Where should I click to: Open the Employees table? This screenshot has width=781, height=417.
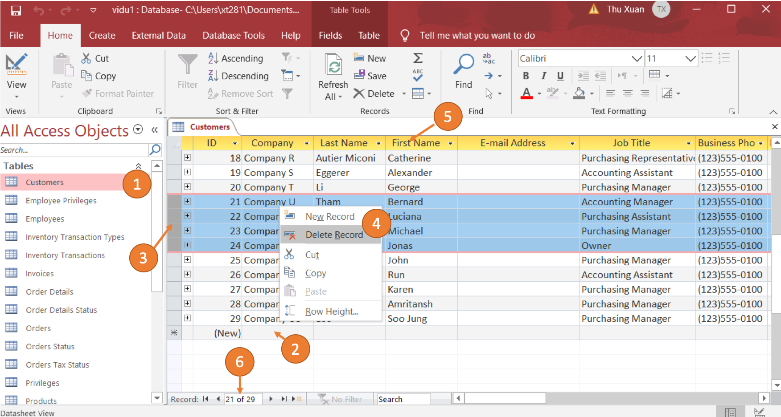click(x=45, y=219)
